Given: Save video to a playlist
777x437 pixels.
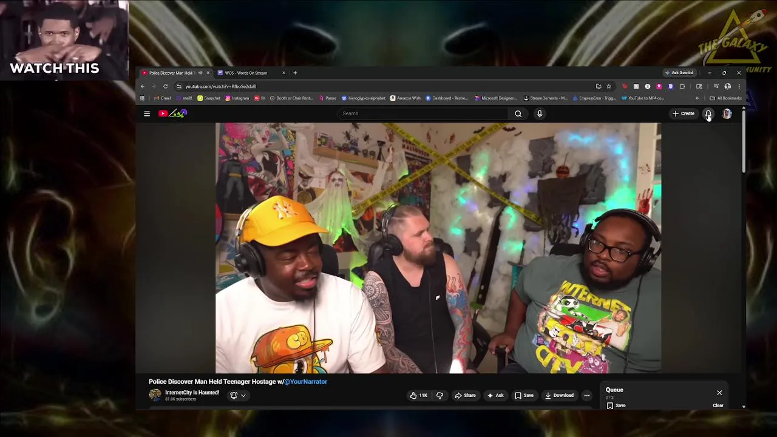Looking at the screenshot, I should coord(524,395).
